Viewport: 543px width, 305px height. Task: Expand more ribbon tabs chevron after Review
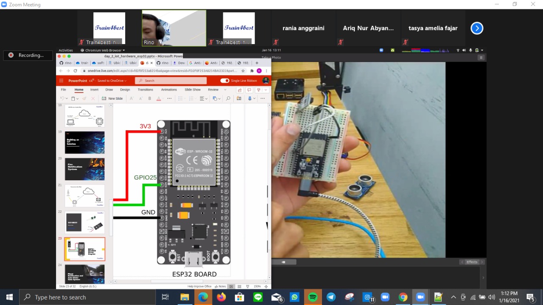[x=225, y=90]
